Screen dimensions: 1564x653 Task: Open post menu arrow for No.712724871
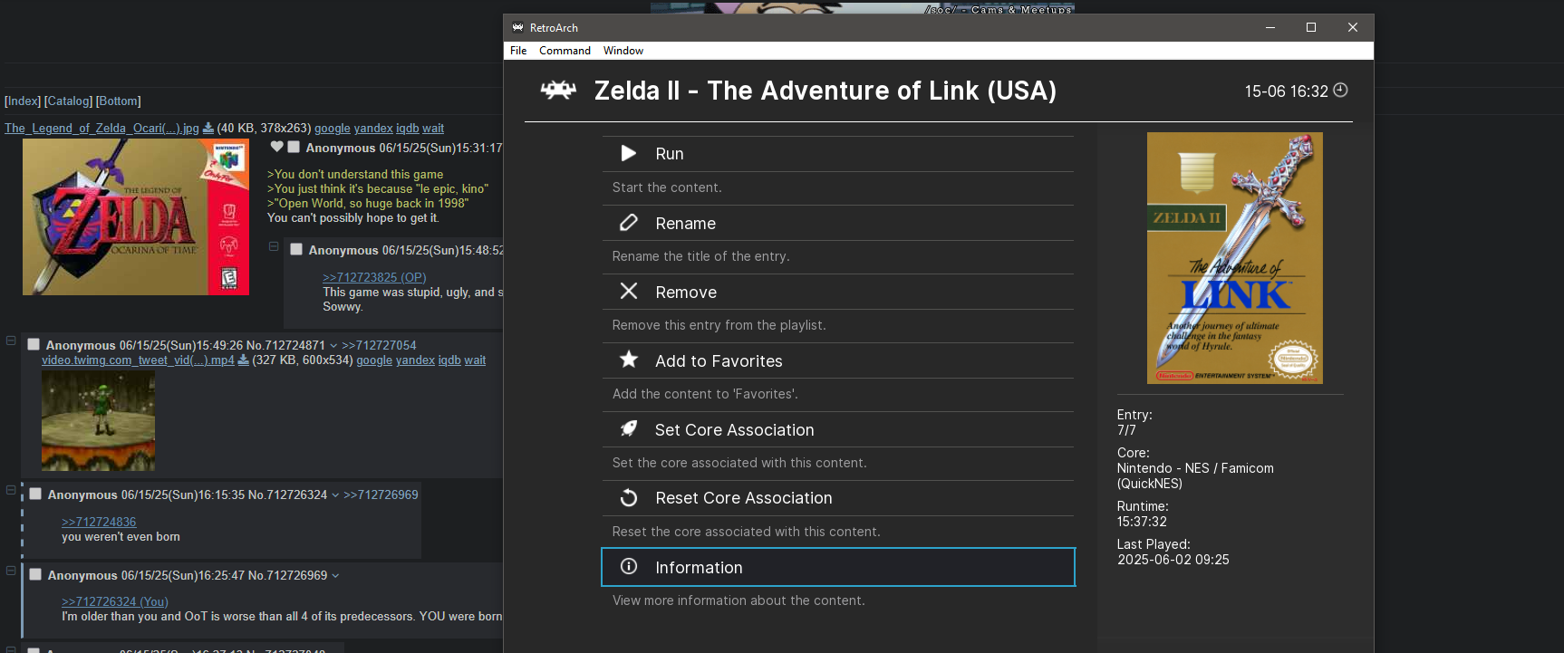(333, 345)
